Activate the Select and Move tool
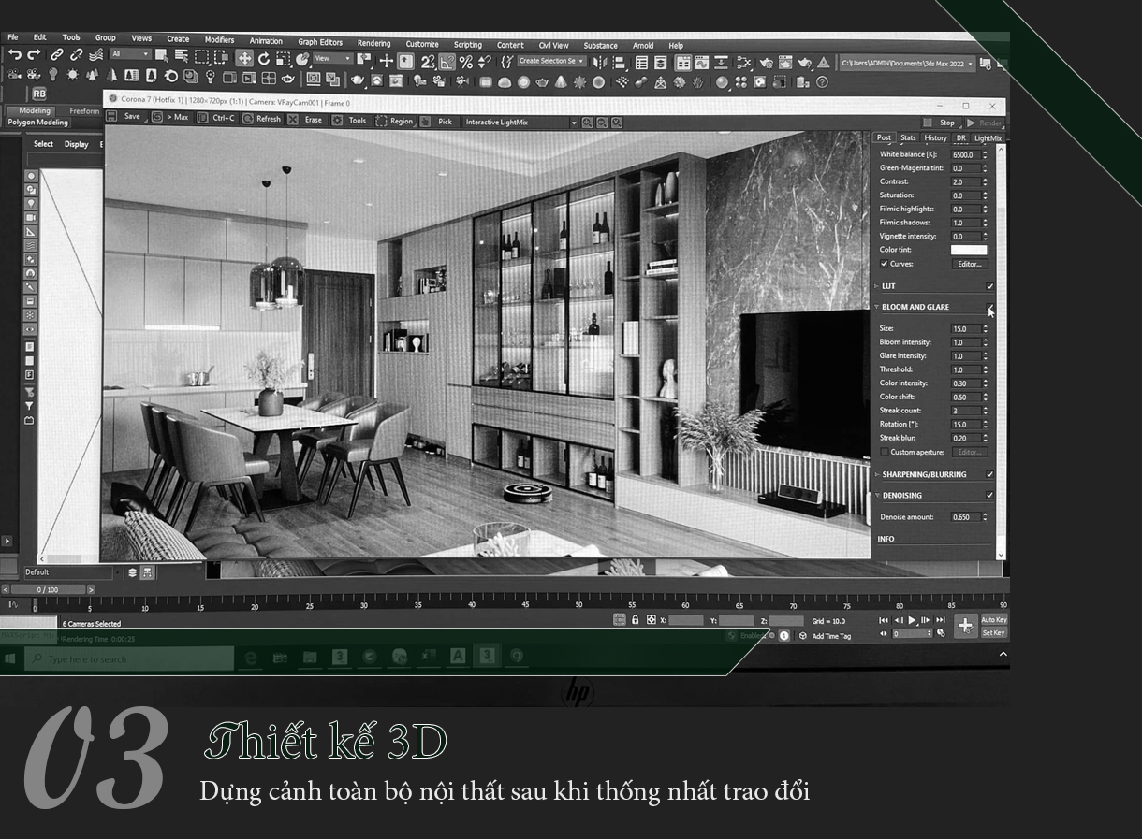Screen dimensions: 1142x839 (x=244, y=58)
